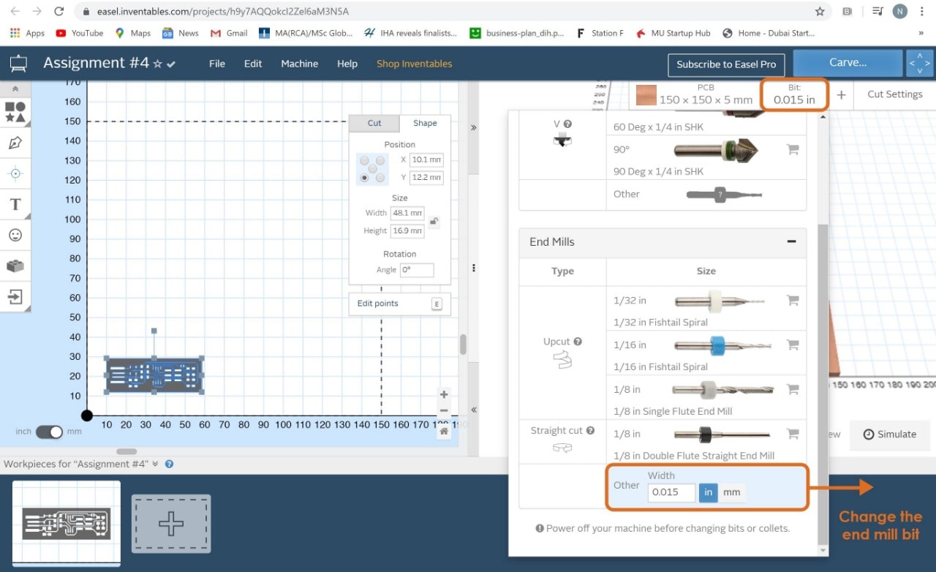936x572 pixels.
Task: Add another material with plus icon
Action: coord(841,95)
